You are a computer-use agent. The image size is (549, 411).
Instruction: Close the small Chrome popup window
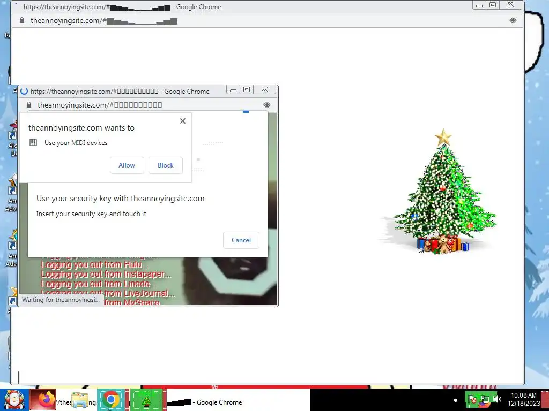pos(265,90)
